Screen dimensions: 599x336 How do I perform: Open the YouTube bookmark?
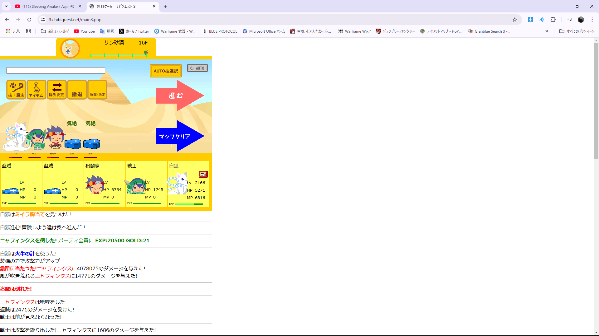pyautogui.click(x=85, y=31)
